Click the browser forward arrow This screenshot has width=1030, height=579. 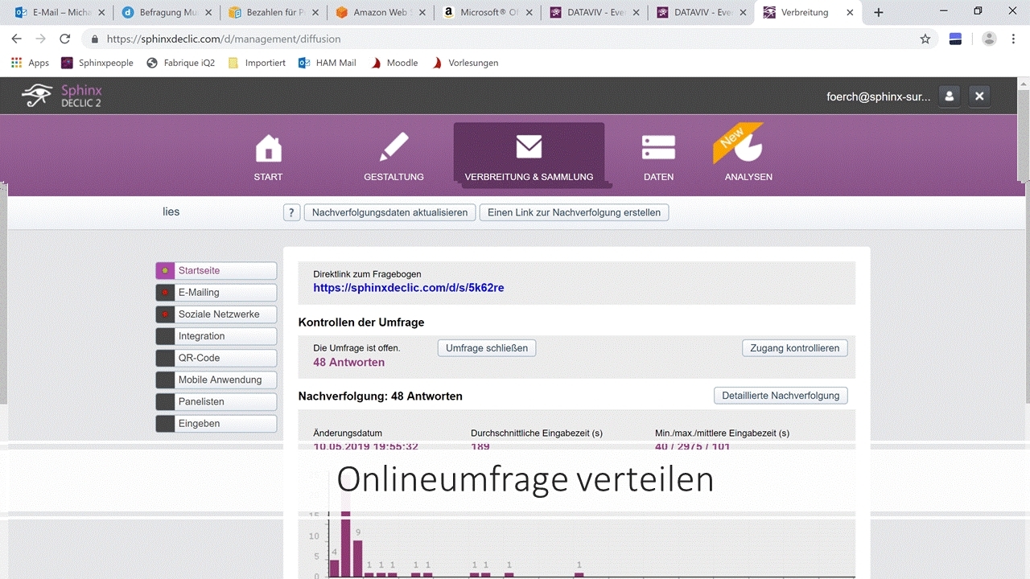pos(41,39)
